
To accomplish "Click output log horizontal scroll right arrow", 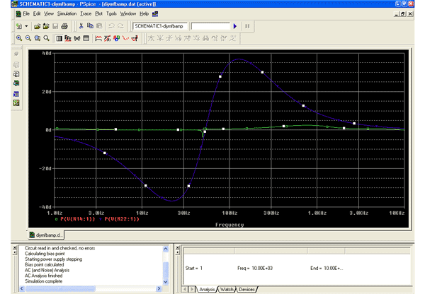I will [x=159, y=288].
